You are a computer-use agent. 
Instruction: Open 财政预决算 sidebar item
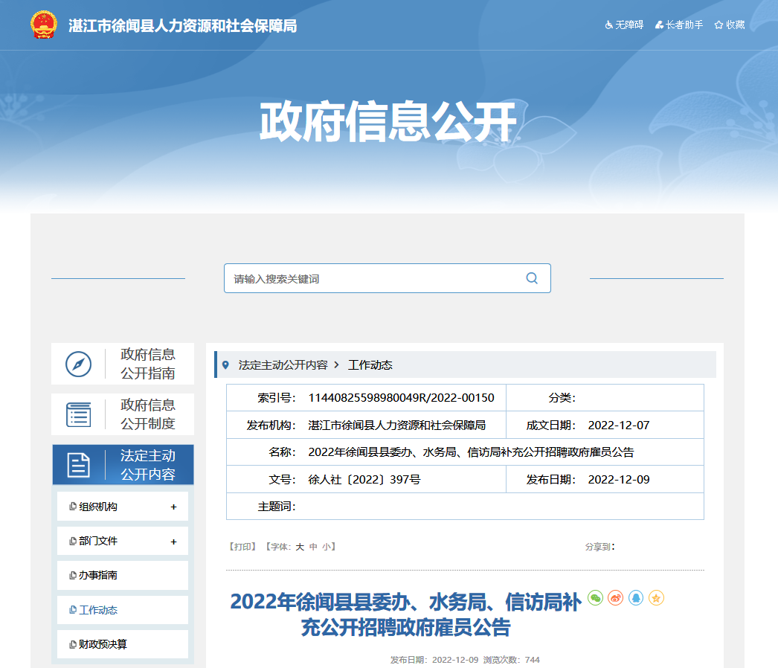click(x=102, y=644)
